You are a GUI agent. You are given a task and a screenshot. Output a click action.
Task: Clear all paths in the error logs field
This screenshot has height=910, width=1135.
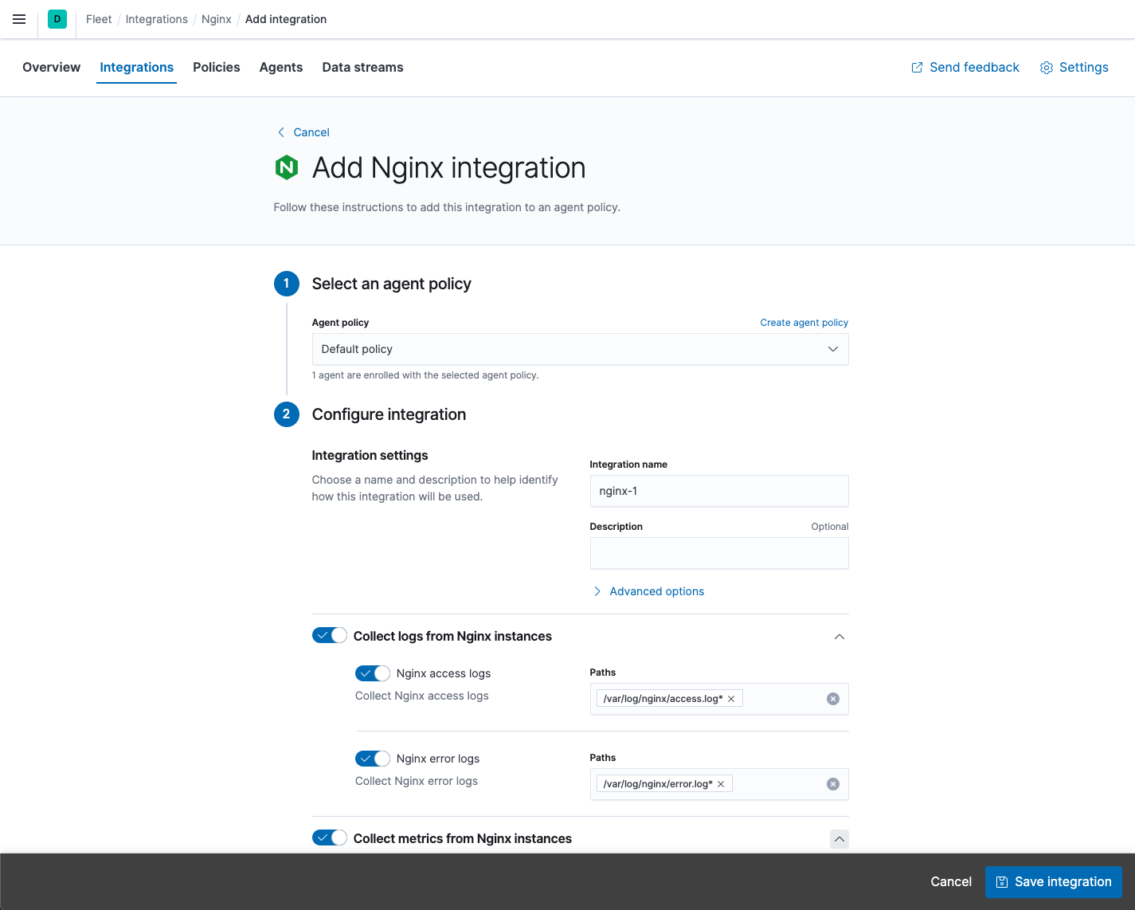(832, 783)
